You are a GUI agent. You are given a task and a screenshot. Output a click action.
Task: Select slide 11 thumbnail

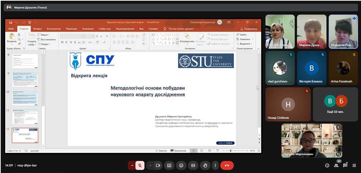coord(25,117)
